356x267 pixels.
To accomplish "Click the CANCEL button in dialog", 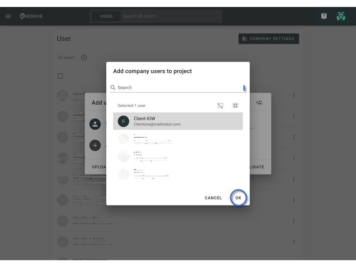I will (213, 198).
